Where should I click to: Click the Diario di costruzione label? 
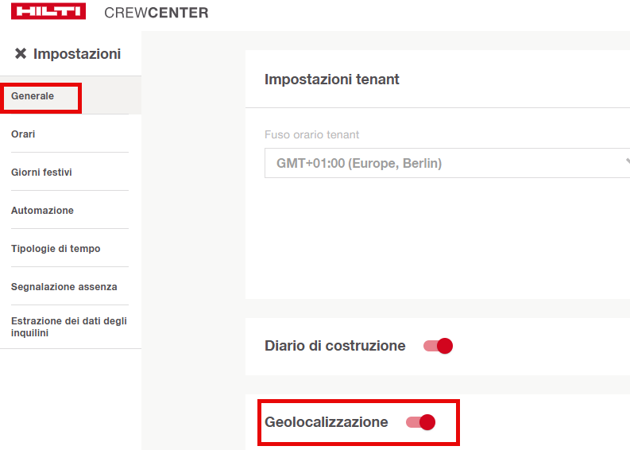[x=334, y=346]
